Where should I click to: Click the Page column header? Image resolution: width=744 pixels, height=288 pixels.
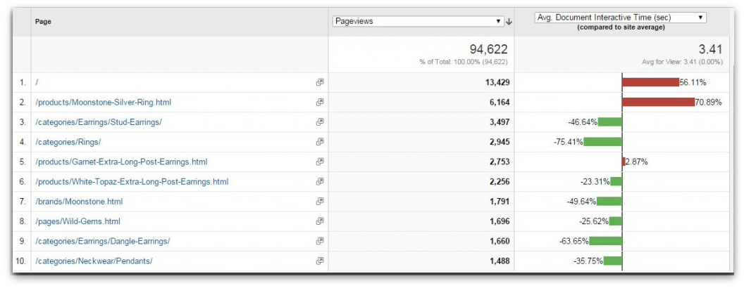point(43,22)
